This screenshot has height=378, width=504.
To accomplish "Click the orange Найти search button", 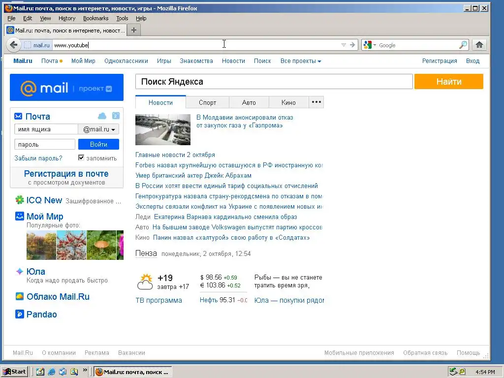I will click(x=449, y=82).
